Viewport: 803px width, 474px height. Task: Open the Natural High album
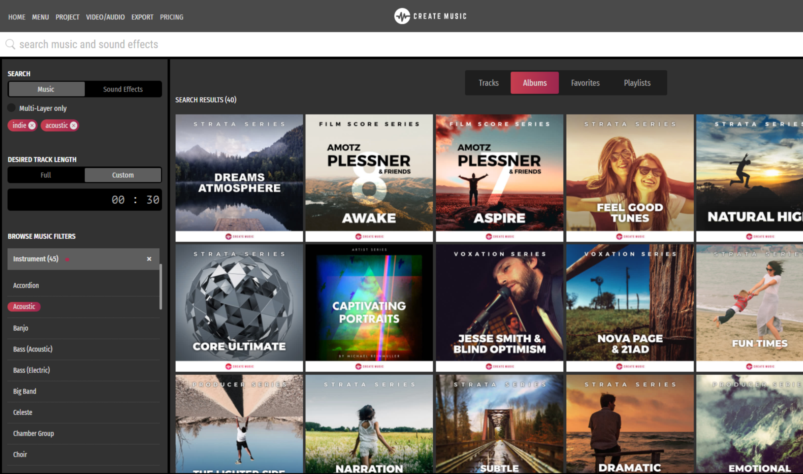750,178
